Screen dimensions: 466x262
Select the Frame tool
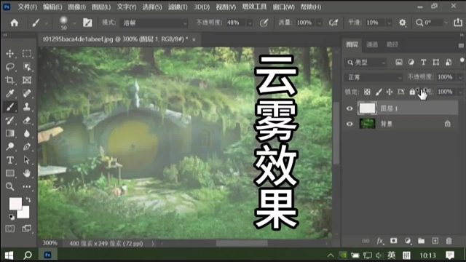click(27, 80)
